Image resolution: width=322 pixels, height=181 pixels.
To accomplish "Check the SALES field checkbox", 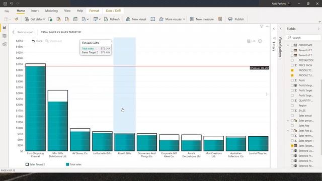I will point(292,111).
